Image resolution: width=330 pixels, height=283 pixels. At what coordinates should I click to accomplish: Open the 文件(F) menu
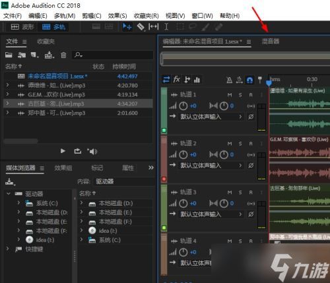tap(13, 16)
